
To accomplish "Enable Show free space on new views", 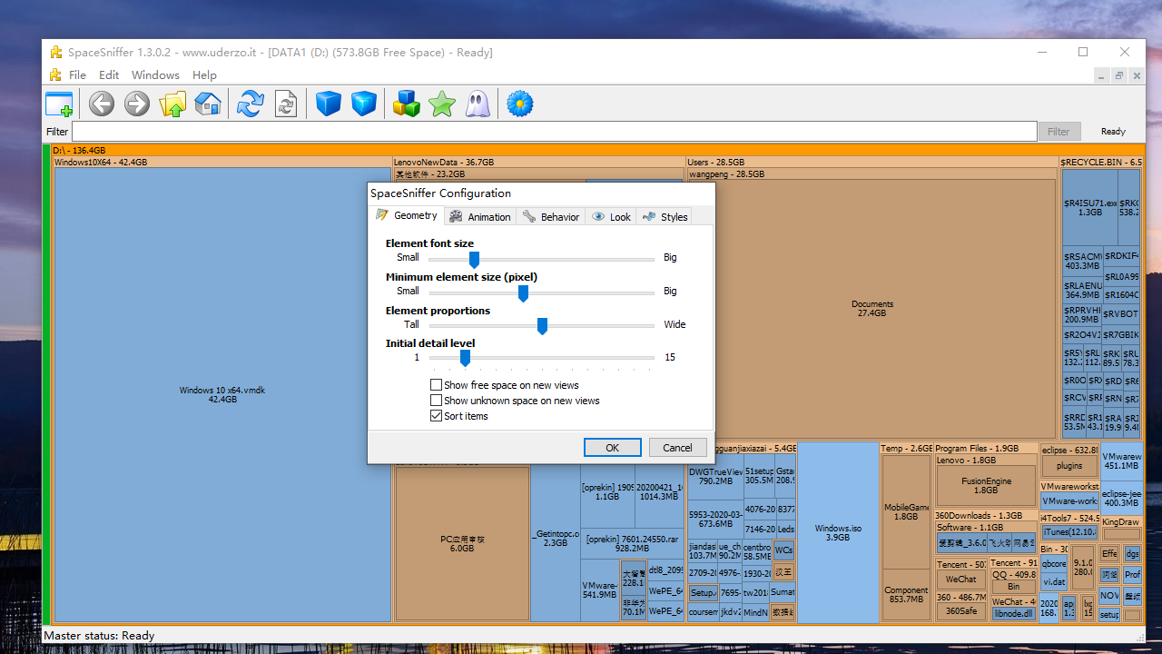I will point(437,384).
